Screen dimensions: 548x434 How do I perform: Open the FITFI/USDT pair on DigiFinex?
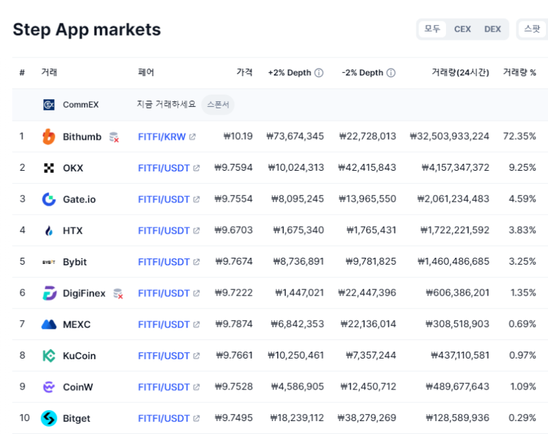164,293
